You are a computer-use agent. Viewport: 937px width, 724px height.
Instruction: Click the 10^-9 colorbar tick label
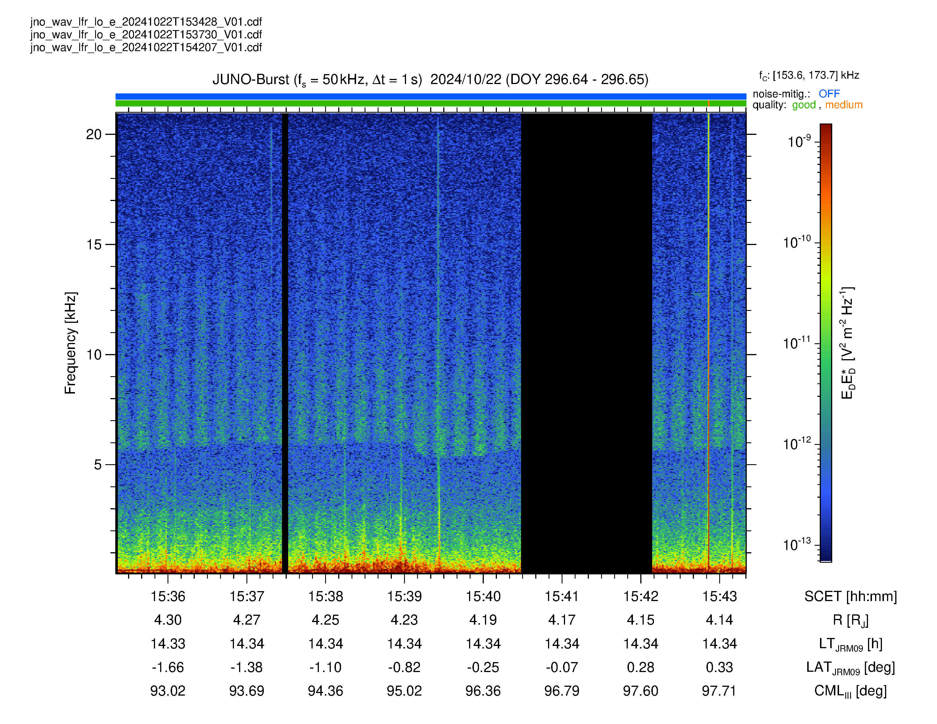[800, 142]
